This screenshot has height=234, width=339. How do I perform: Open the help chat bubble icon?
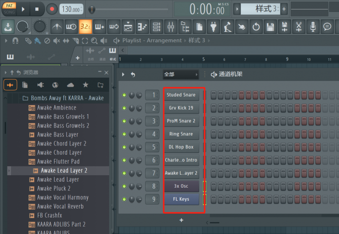click(327, 27)
